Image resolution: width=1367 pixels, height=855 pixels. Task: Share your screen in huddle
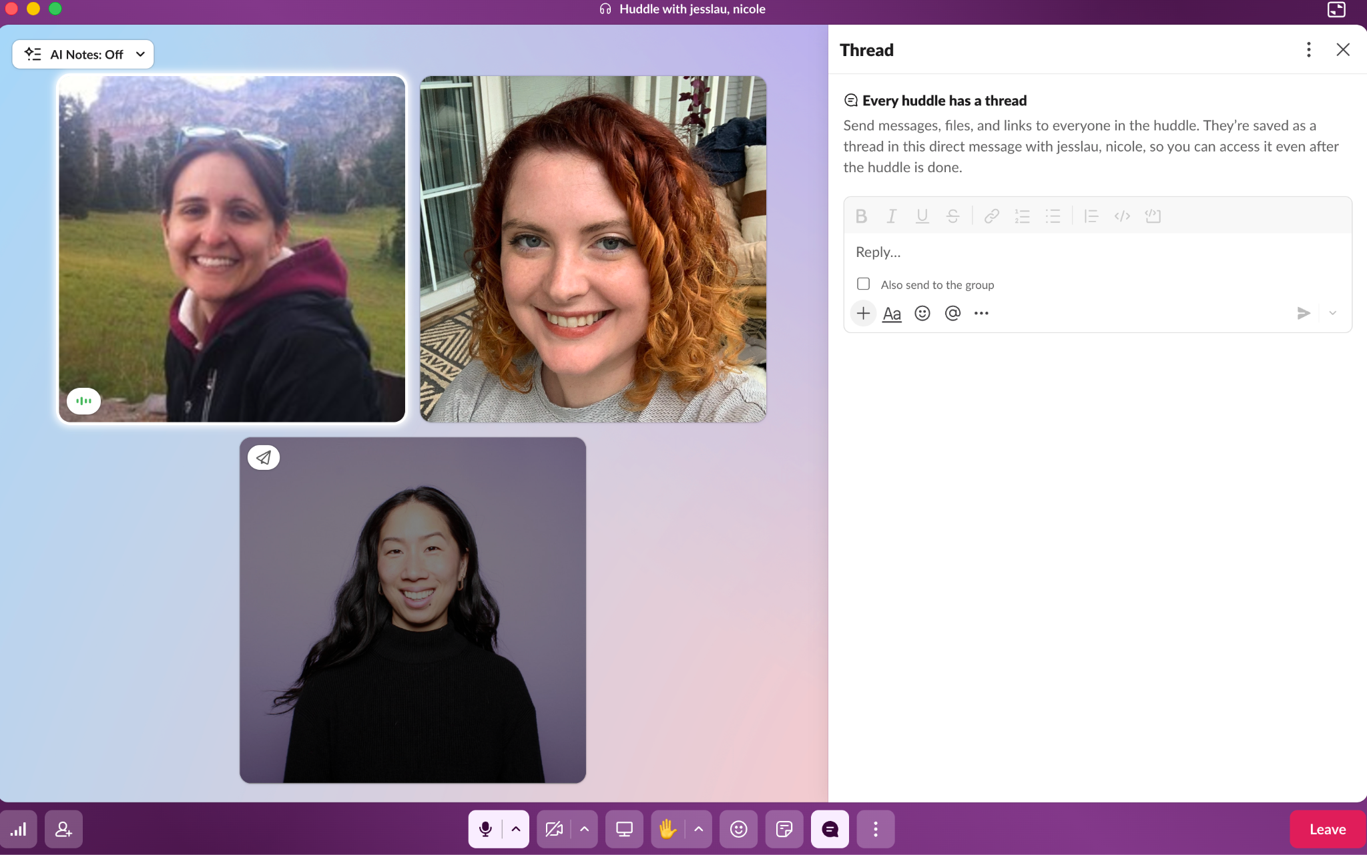tap(624, 829)
